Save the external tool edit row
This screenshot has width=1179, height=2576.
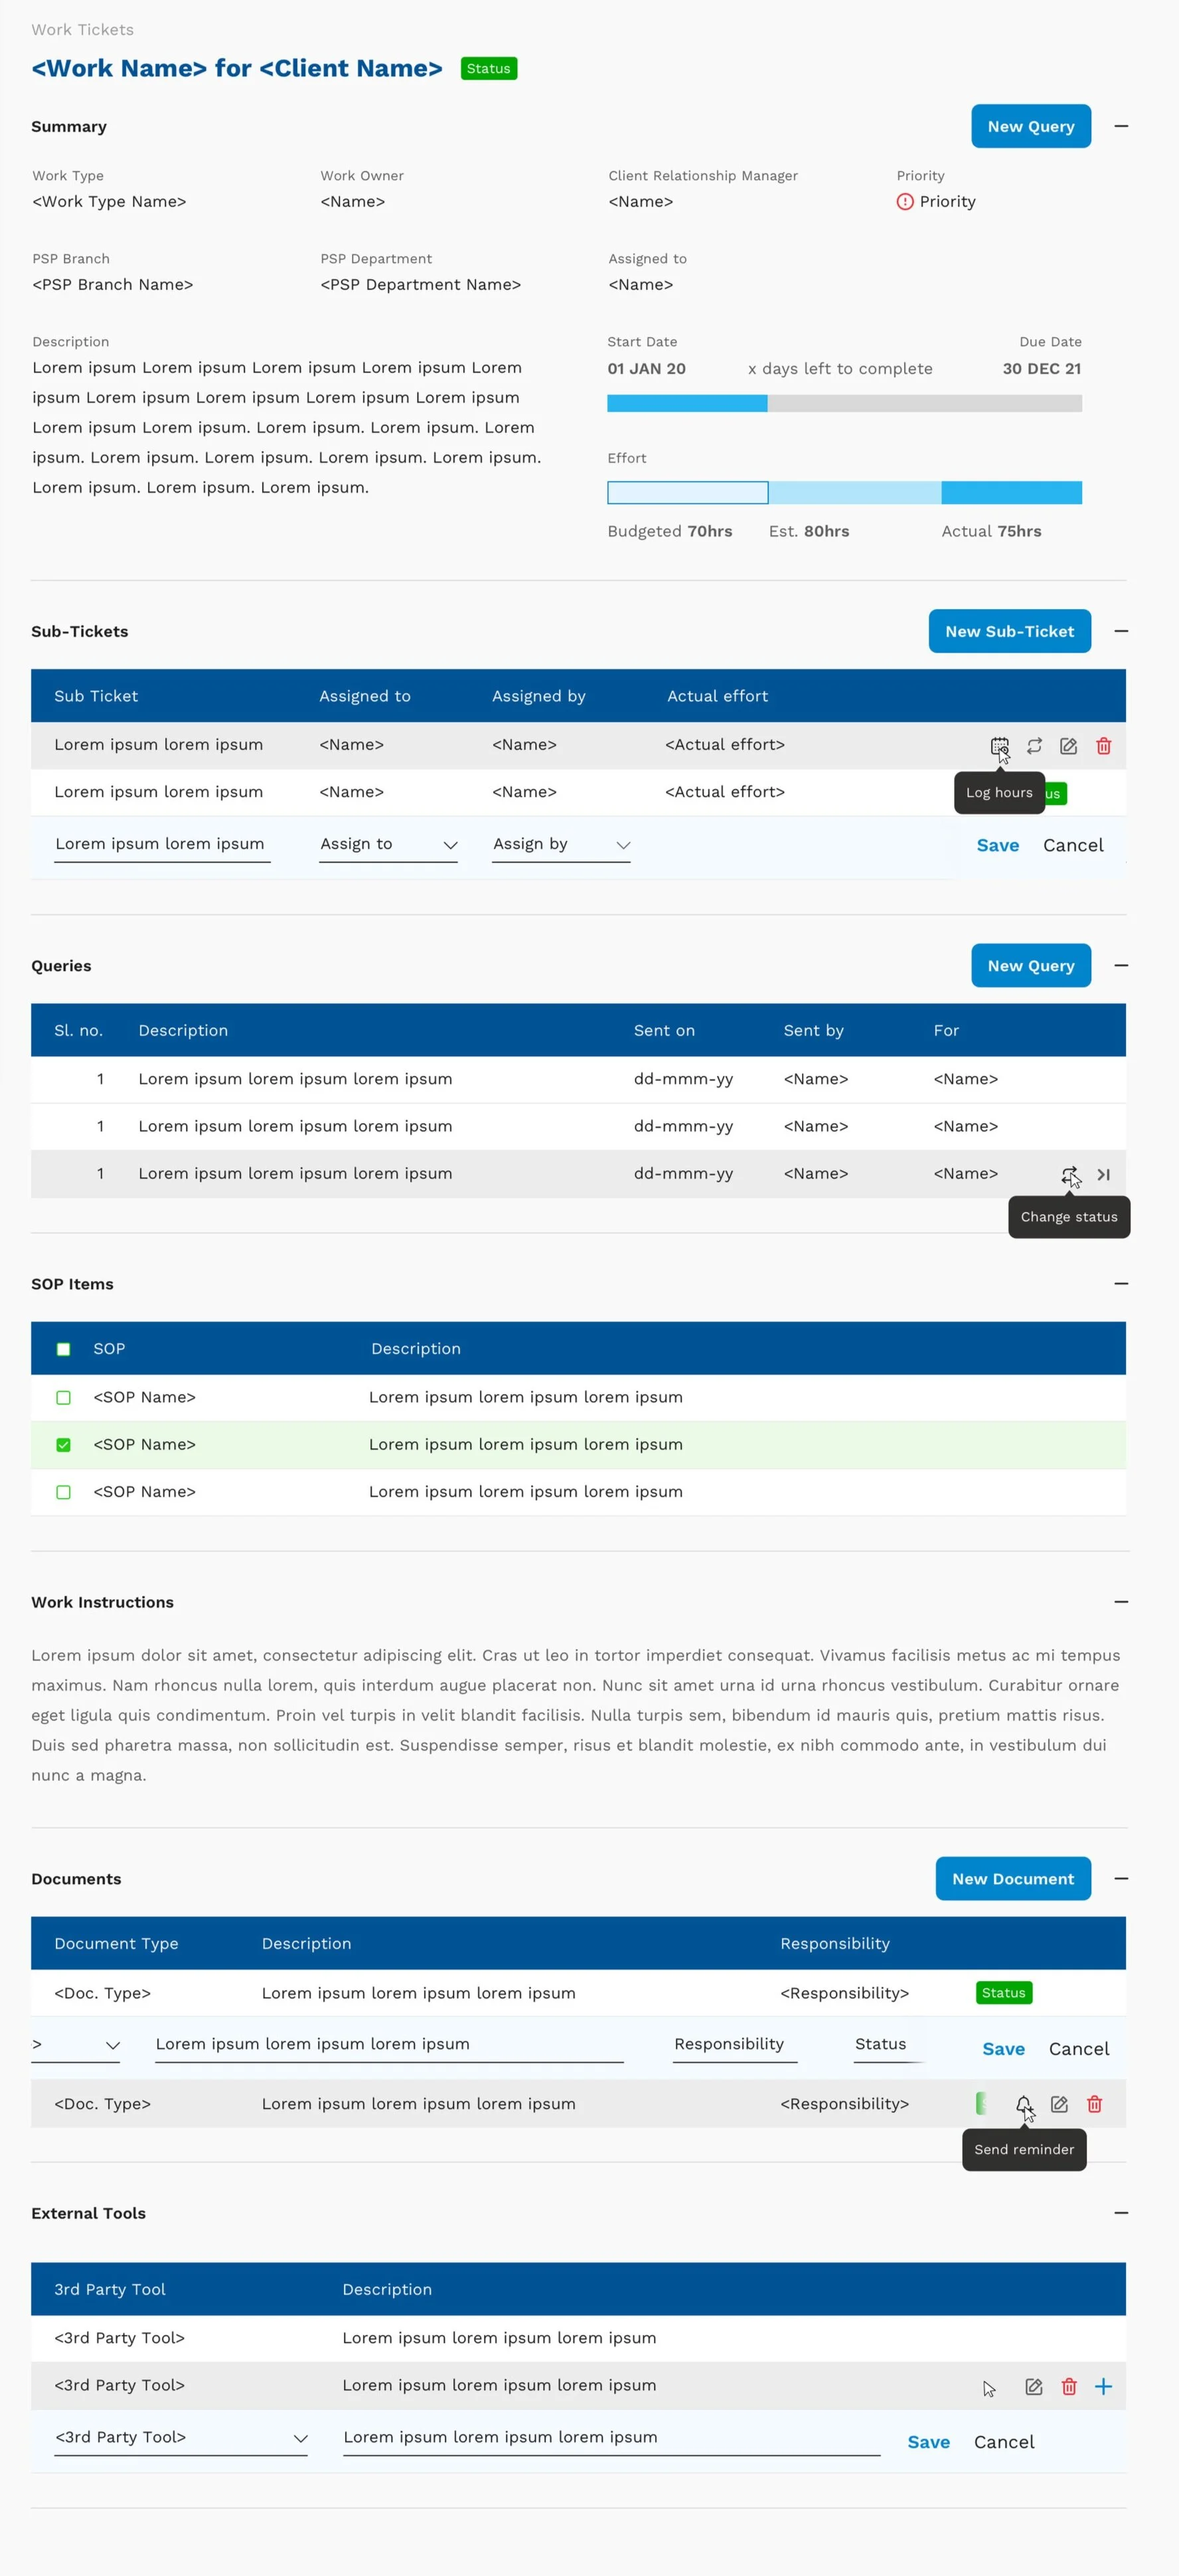point(928,2442)
